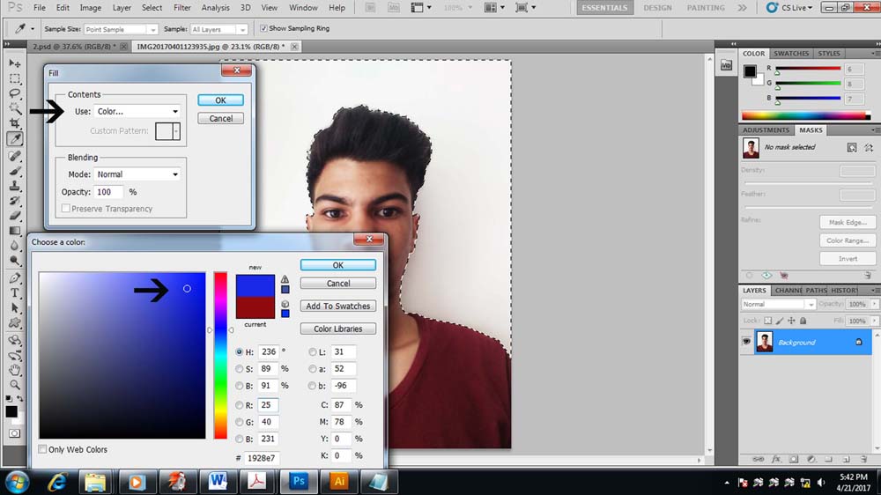881x495 pixels.
Task: Open Internet Explorer from the taskbar
Action: tap(56, 482)
